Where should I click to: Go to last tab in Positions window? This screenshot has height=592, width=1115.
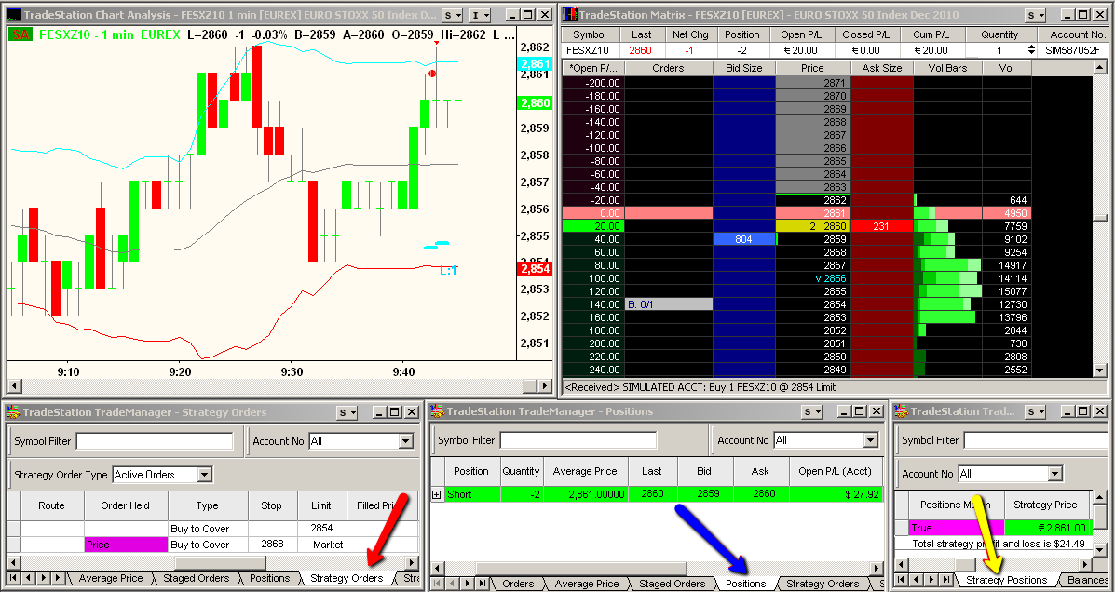484,584
